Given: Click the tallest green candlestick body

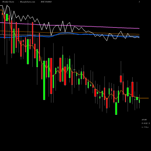Looking at the screenshot, I should point(44,80).
